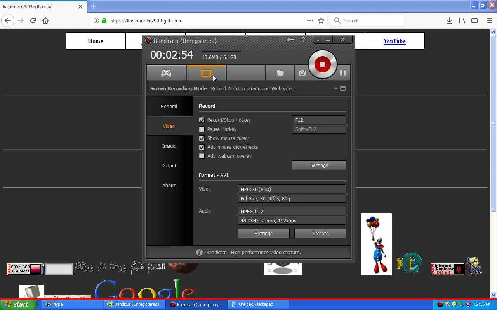The width and height of the screenshot is (497, 310).
Task: Toggle Show mouse cursor checkbox
Action: coord(202,138)
